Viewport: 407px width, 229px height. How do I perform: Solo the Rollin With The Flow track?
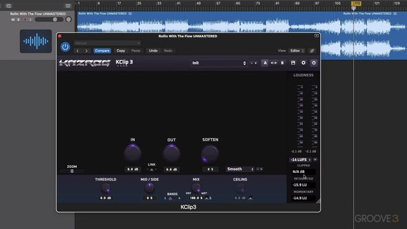(x=18, y=20)
